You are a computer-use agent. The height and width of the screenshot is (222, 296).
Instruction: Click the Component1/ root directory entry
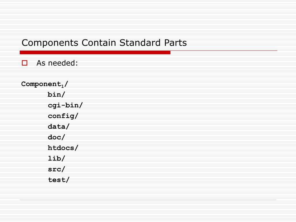(45, 84)
